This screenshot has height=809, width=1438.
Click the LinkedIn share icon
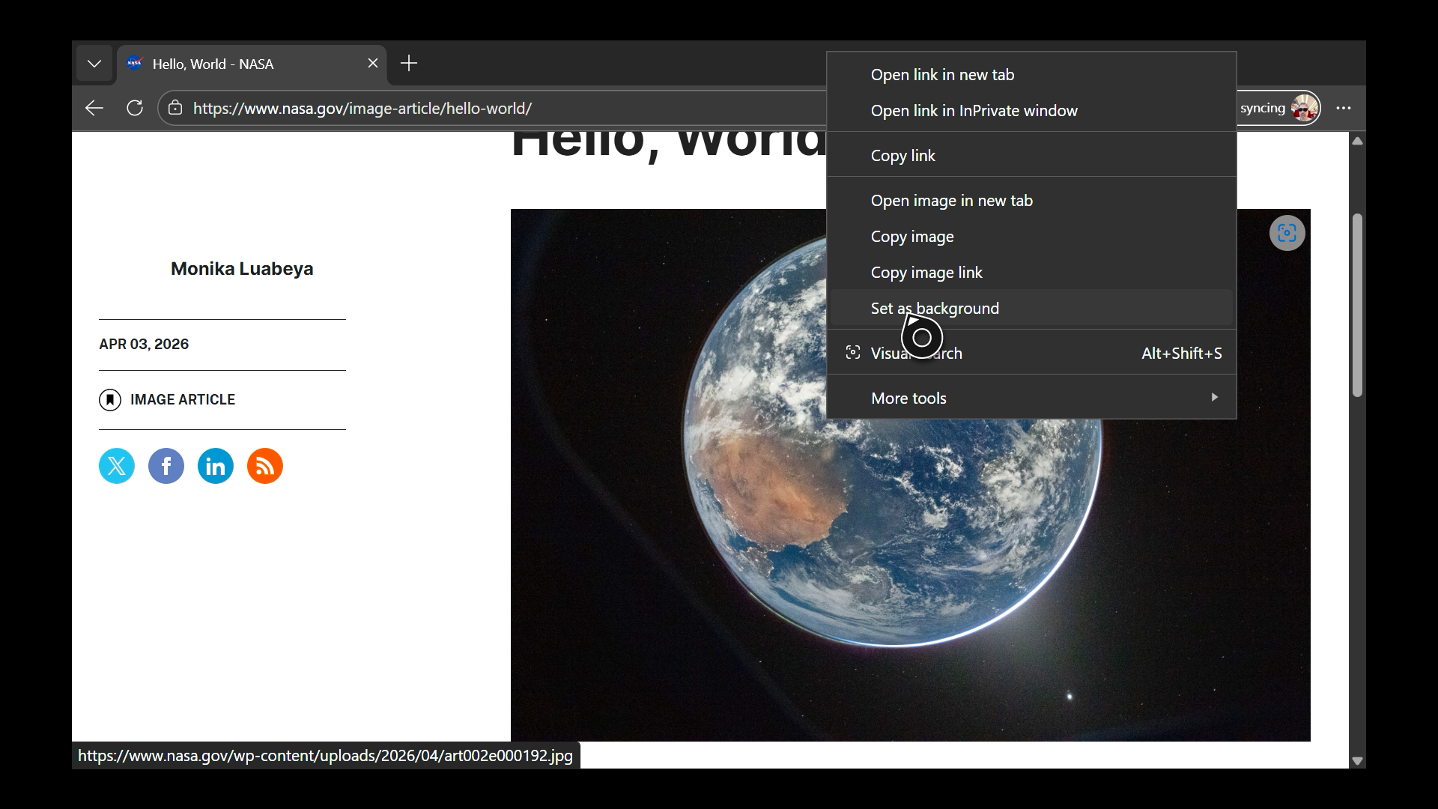tap(215, 466)
